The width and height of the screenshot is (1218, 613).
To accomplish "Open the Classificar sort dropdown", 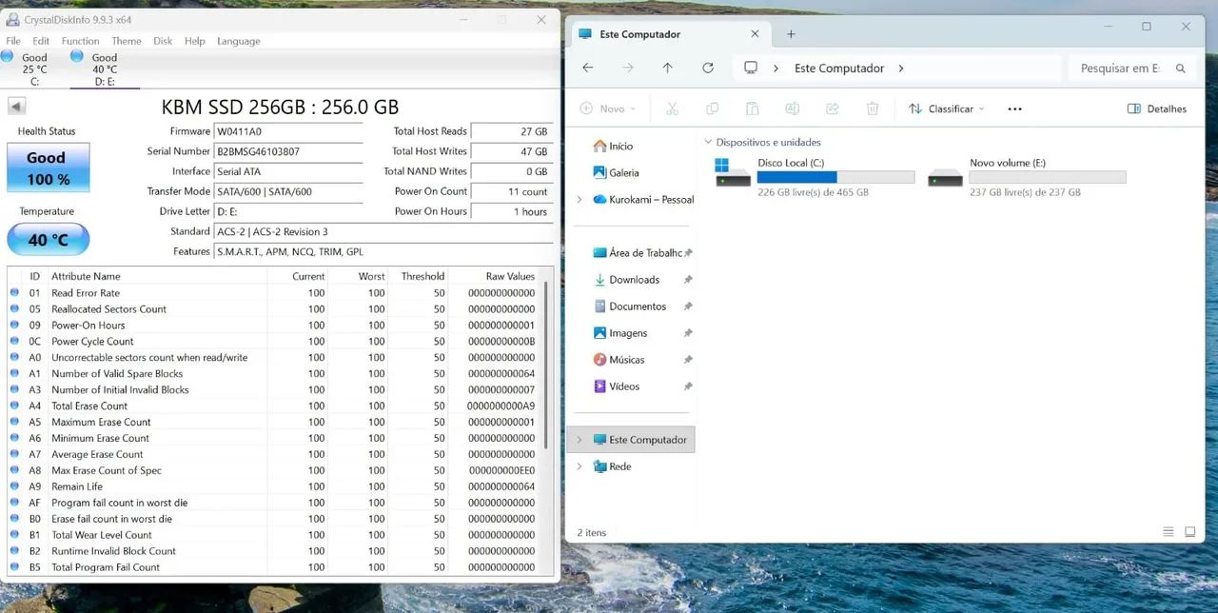I will [946, 109].
